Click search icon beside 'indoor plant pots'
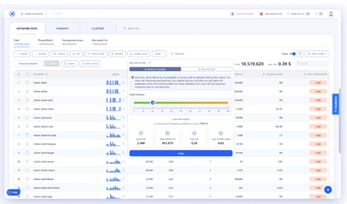Viewport: 347px width, 204px height. click(124, 117)
